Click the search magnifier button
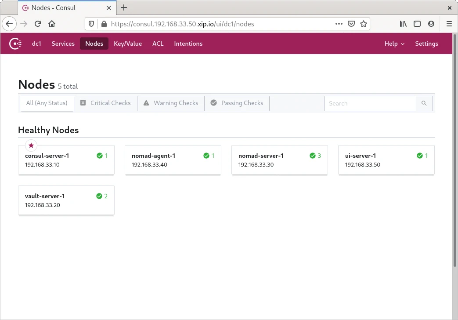Viewport: 458px width, 320px height. (424, 103)
